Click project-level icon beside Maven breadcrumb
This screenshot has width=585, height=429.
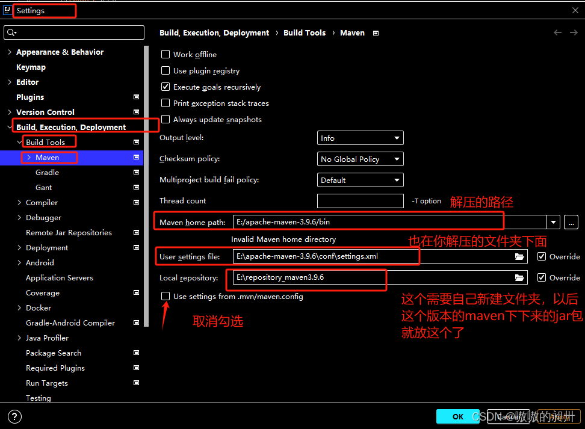376,33
